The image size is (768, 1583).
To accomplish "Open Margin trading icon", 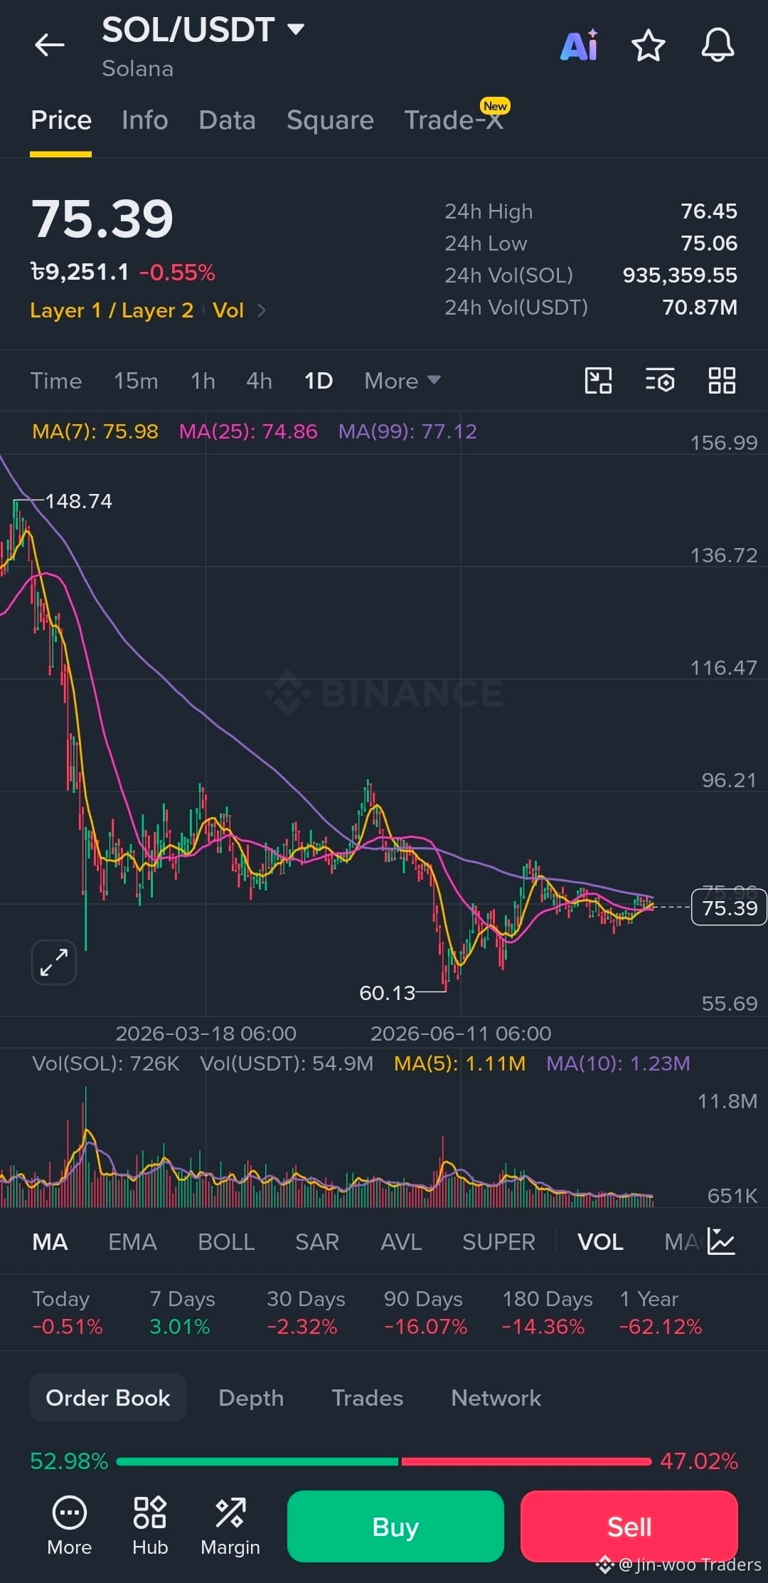I will click(230, 1526).
